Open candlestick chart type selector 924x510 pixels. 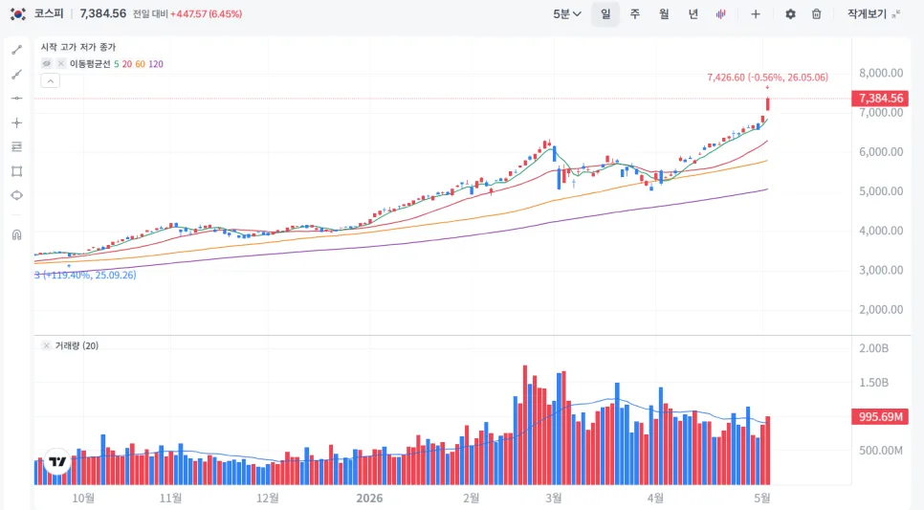click(x=720, y=14)
